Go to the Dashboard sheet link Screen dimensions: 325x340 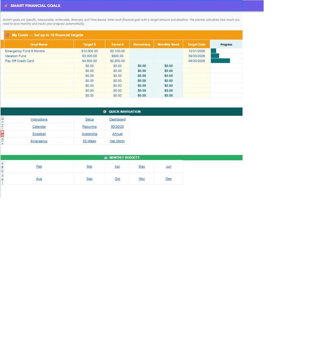point(117,119)
